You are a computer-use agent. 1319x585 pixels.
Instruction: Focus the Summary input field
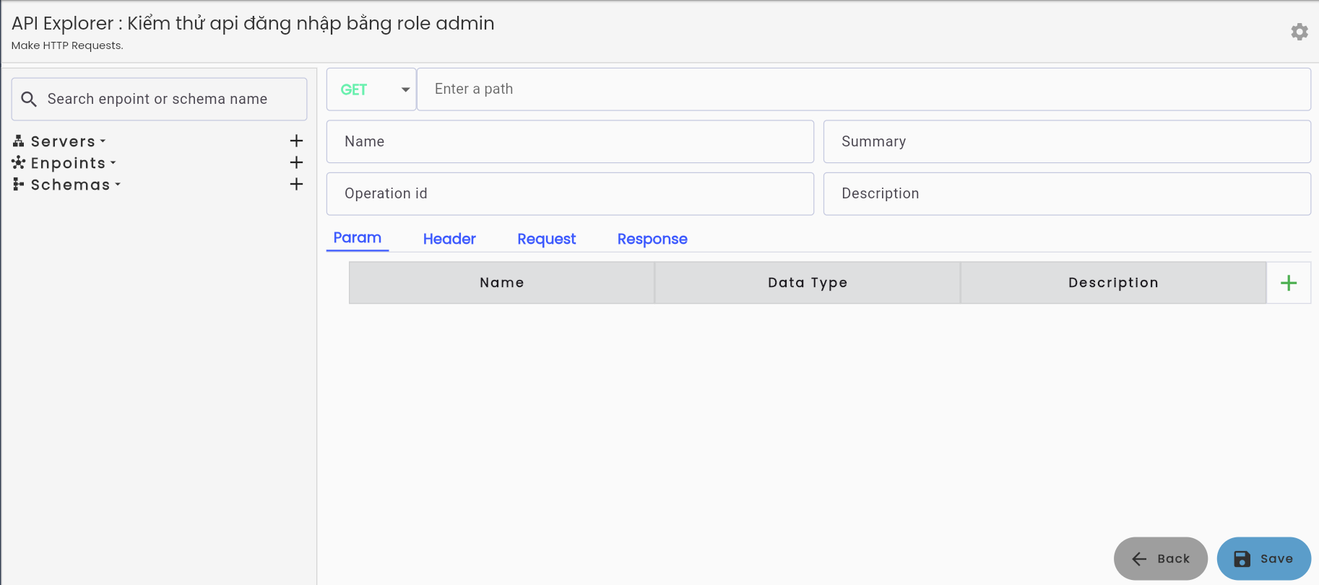(x=1067, y=141)
